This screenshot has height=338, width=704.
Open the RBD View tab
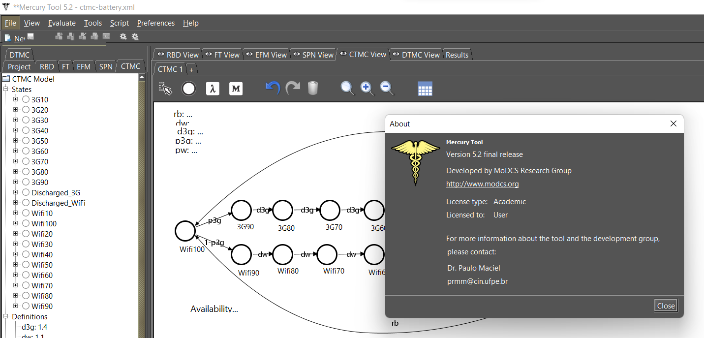pos(178,55)
